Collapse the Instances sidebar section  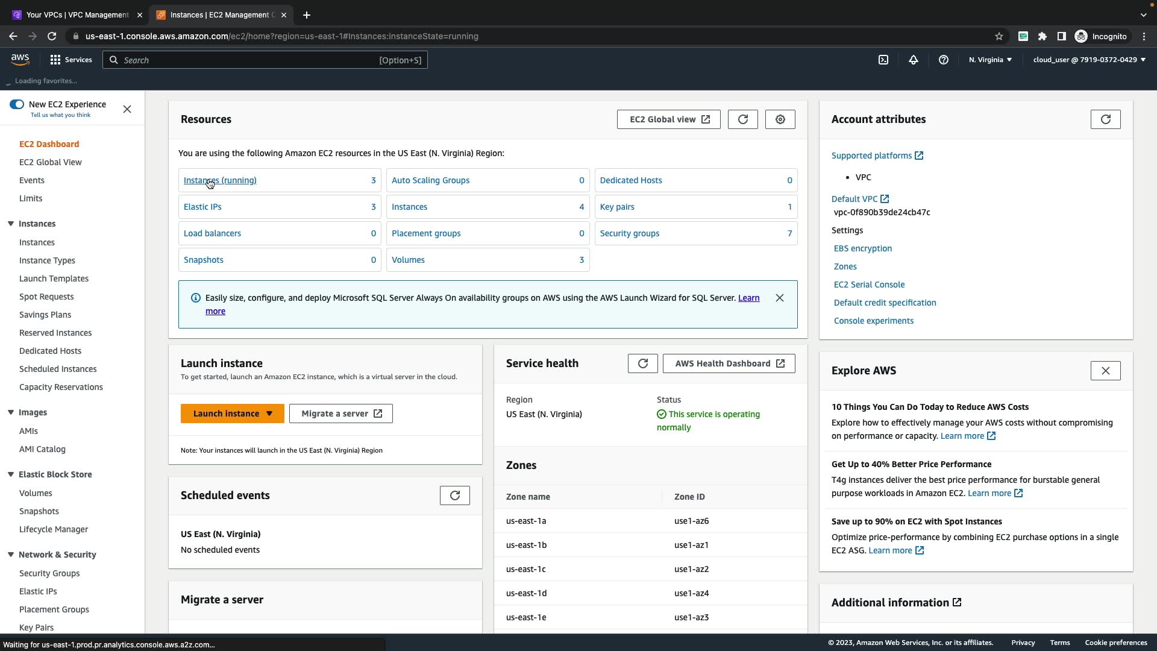(11, 224)
